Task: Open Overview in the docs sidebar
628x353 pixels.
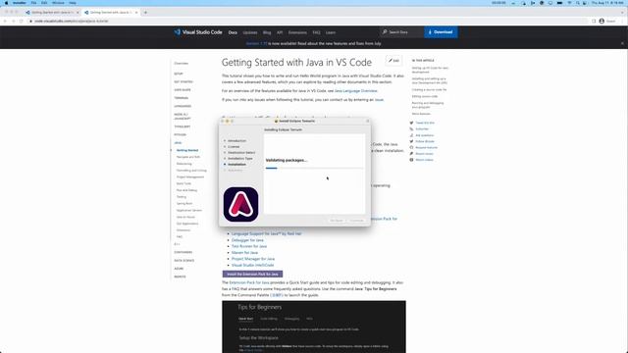Action: 181,63
